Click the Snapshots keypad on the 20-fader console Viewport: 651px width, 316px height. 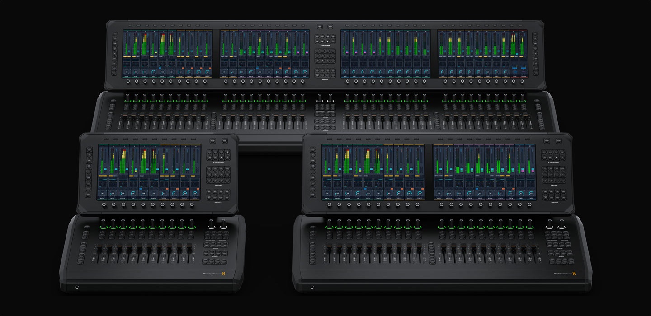coord(554,194)
